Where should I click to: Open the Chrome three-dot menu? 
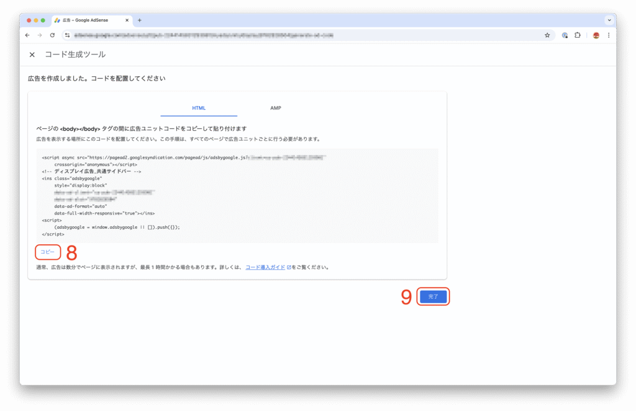point(609,35)
